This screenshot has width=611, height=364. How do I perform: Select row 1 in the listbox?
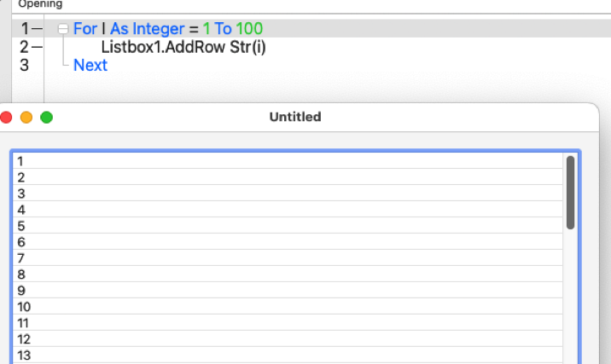point(288,161)
